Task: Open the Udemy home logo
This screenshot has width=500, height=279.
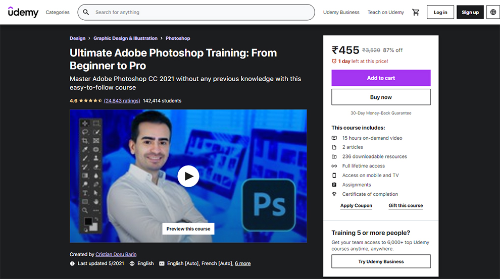Action: coord(23,12)
